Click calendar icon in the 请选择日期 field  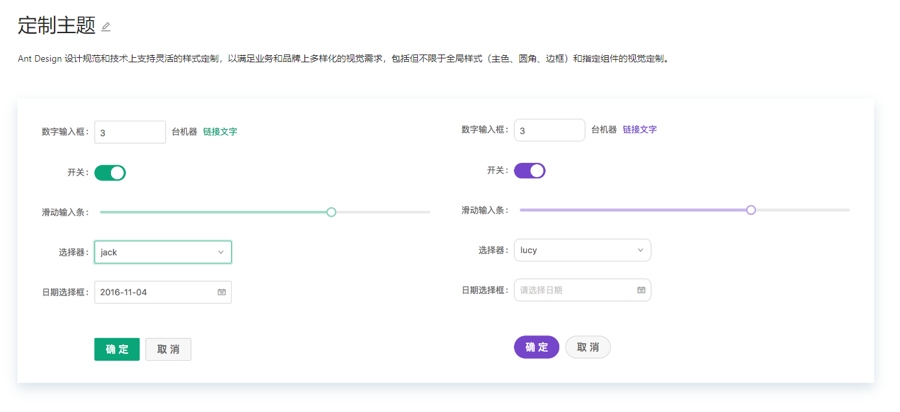641,290
